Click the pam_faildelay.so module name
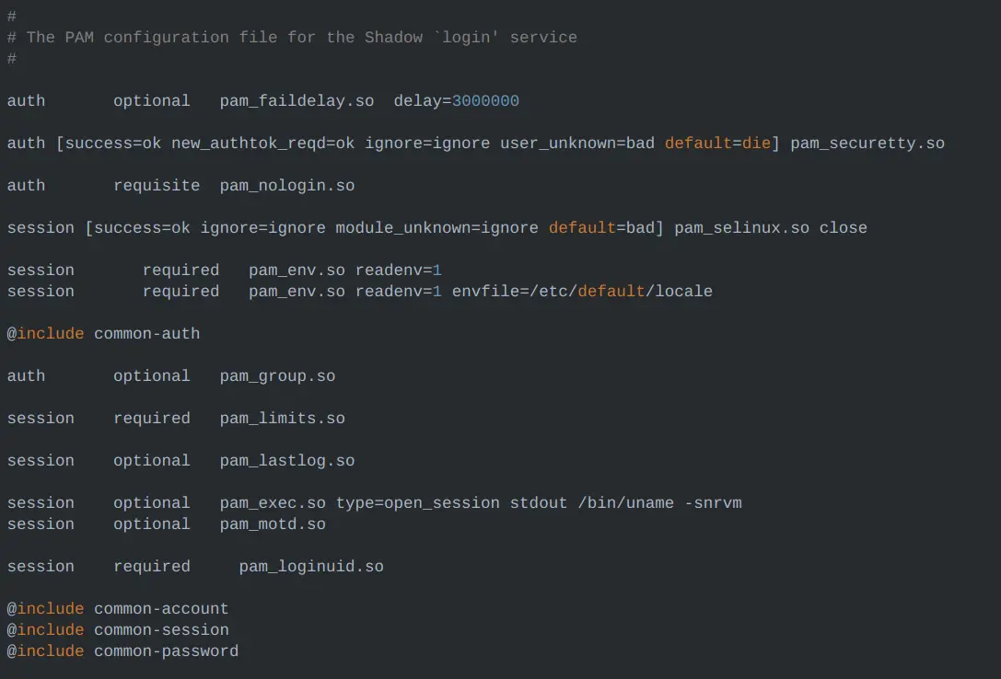The image size is (1001, 679). (x=297, y=101)
